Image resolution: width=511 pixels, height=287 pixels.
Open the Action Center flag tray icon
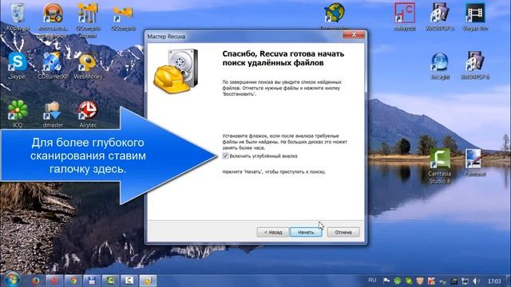(386, 281)
